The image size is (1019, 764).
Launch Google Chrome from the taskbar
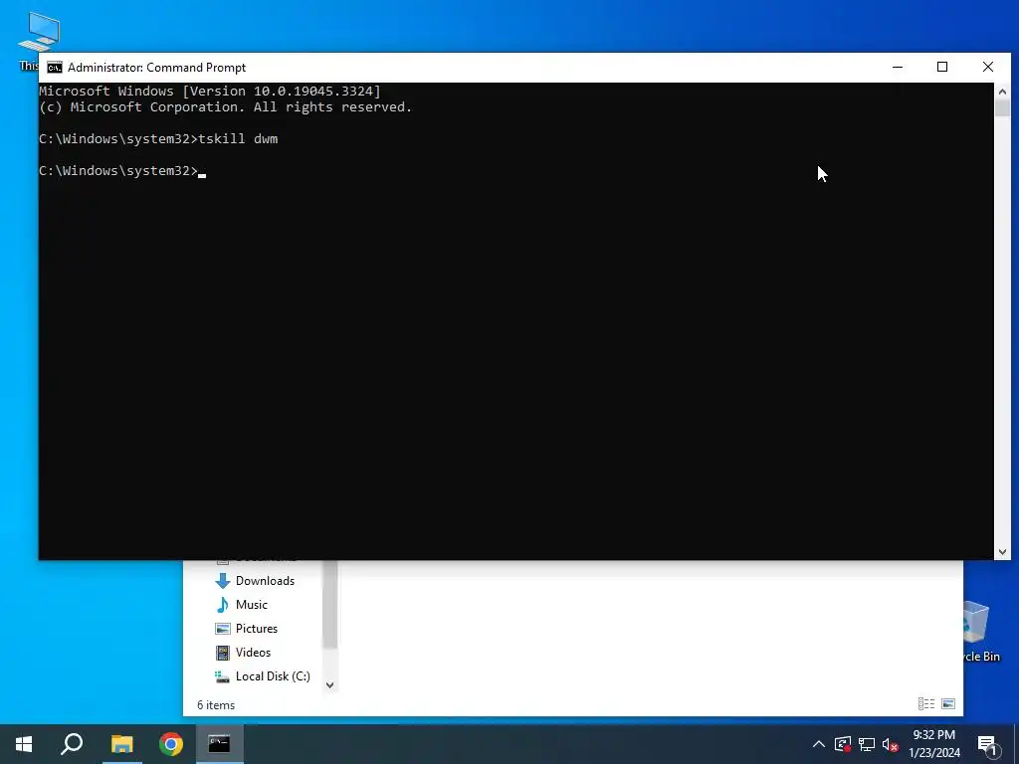click(171, 744)
